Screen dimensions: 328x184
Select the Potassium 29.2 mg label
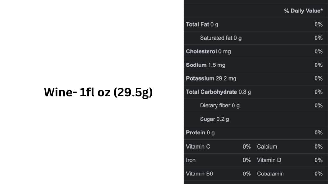[x=211, y=78]
